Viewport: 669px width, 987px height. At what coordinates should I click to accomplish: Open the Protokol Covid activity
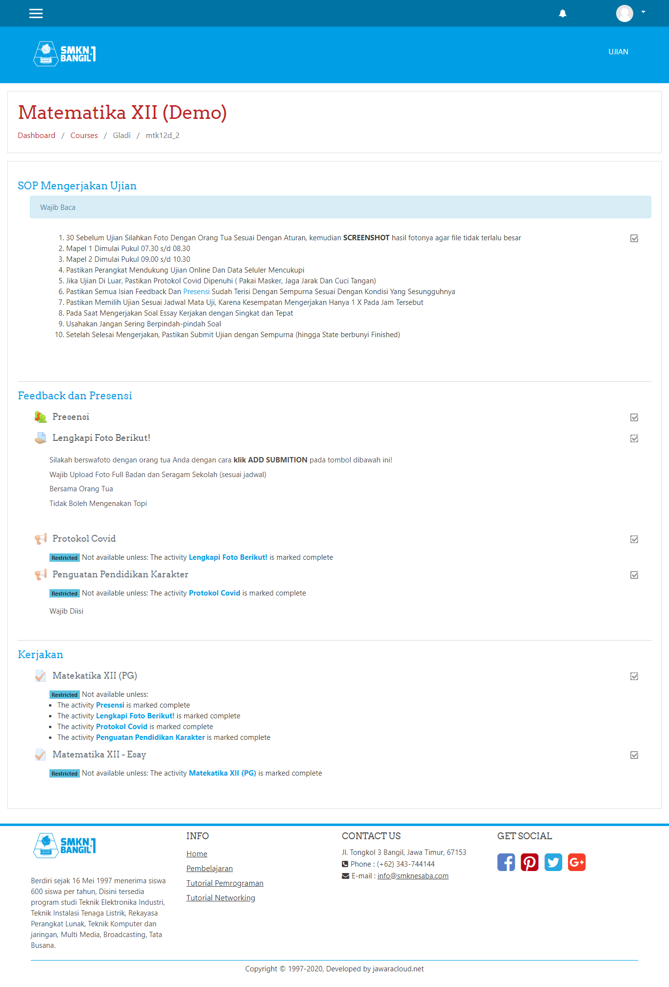(84, 539)
